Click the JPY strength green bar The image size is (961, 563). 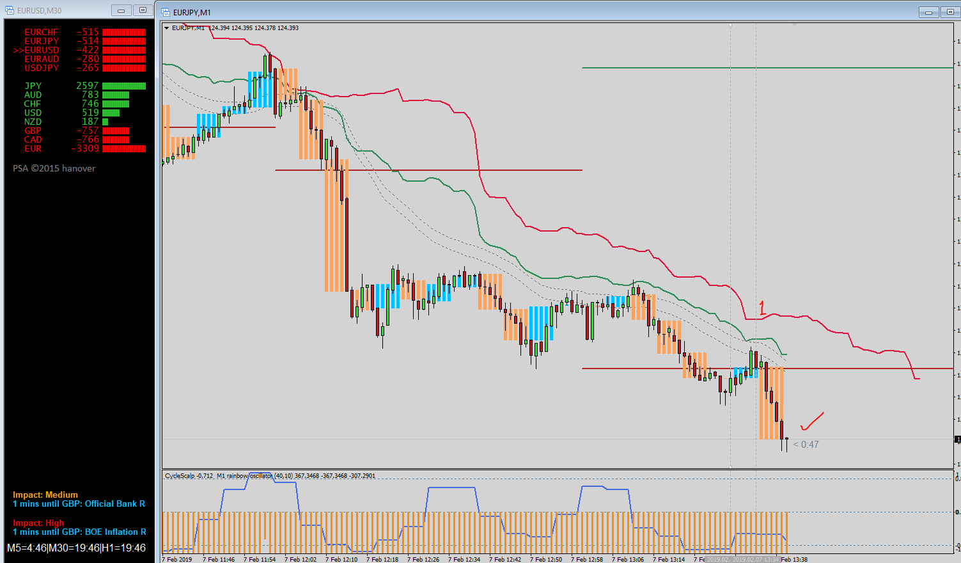(x=124, y=86)
